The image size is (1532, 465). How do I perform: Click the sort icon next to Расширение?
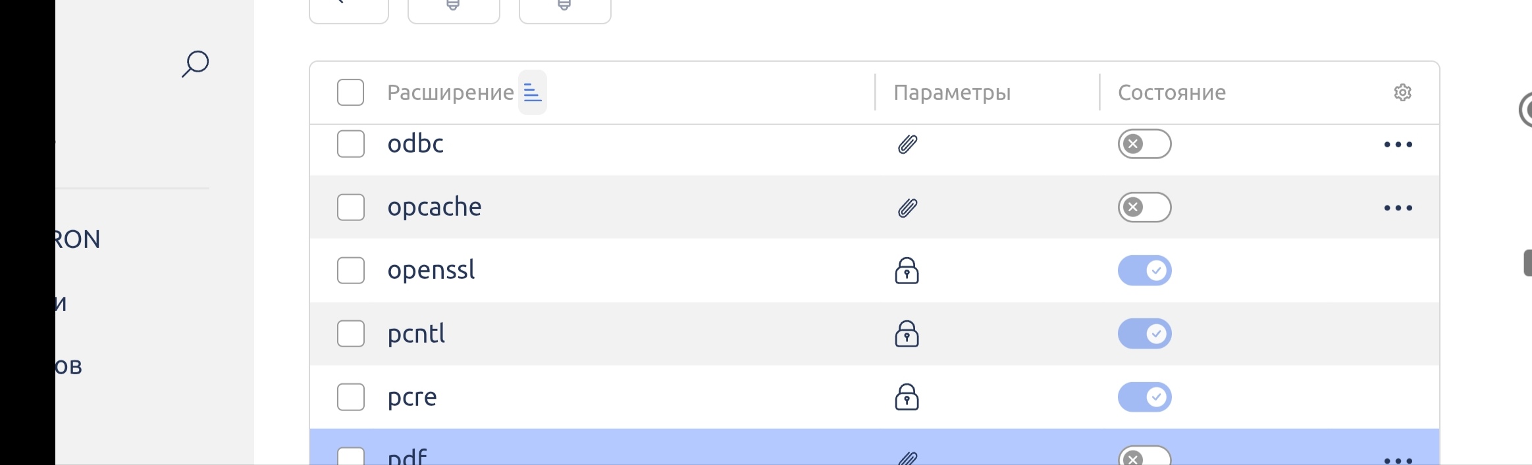point(532,93)
